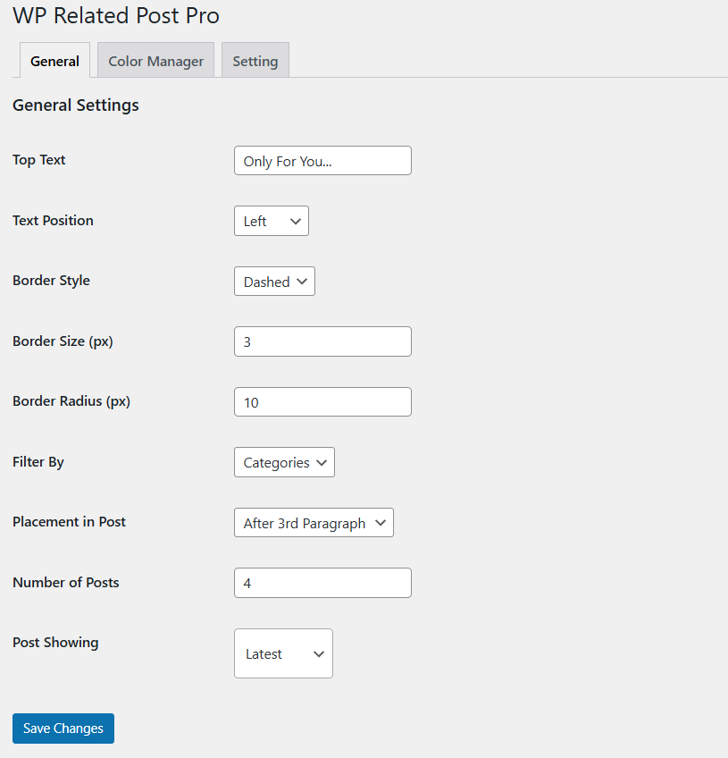Click the Border Radius input containing 10
This screenshot has width=728, height=758.
[322, 402]
